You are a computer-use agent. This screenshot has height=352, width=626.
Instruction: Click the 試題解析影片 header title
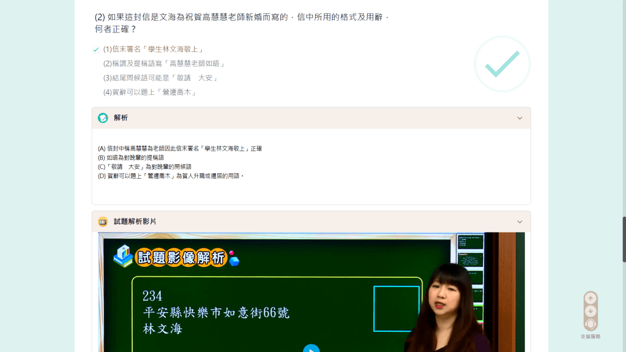[x=135, y=222]
